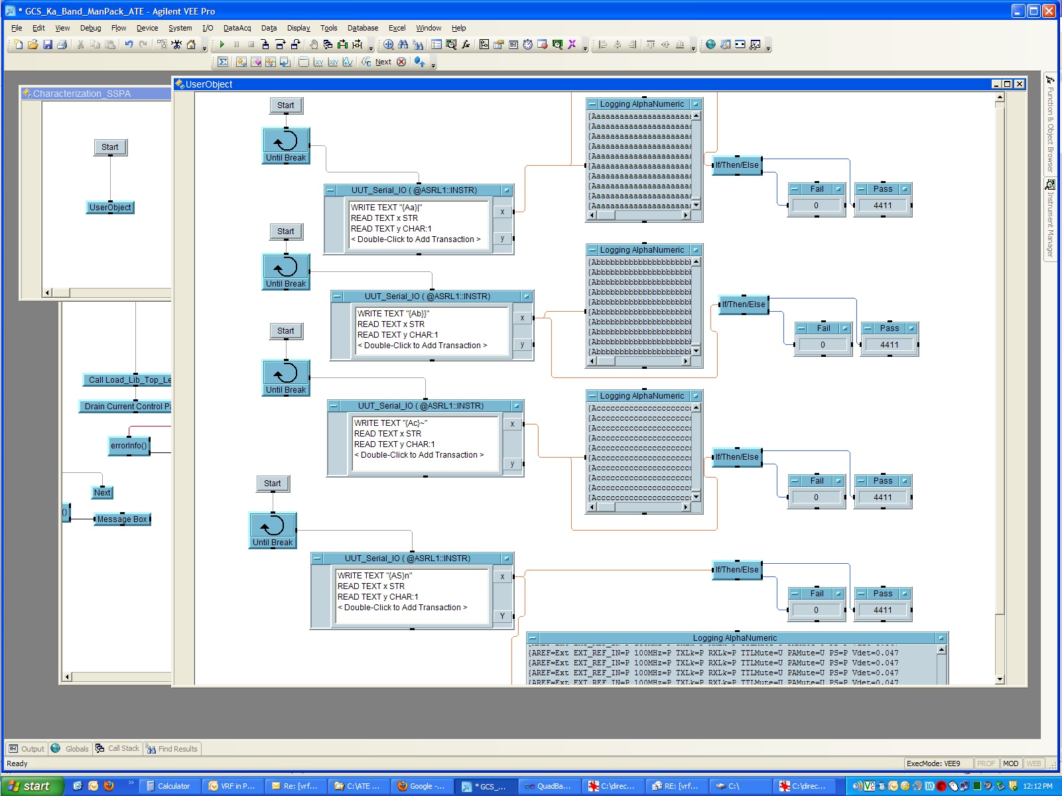Image resolution: width=1062 pixels, height=796 pixels.
Task: Open the Function fx icon in the toolbar
Action: pyautogui.click(x=466, y=44)
